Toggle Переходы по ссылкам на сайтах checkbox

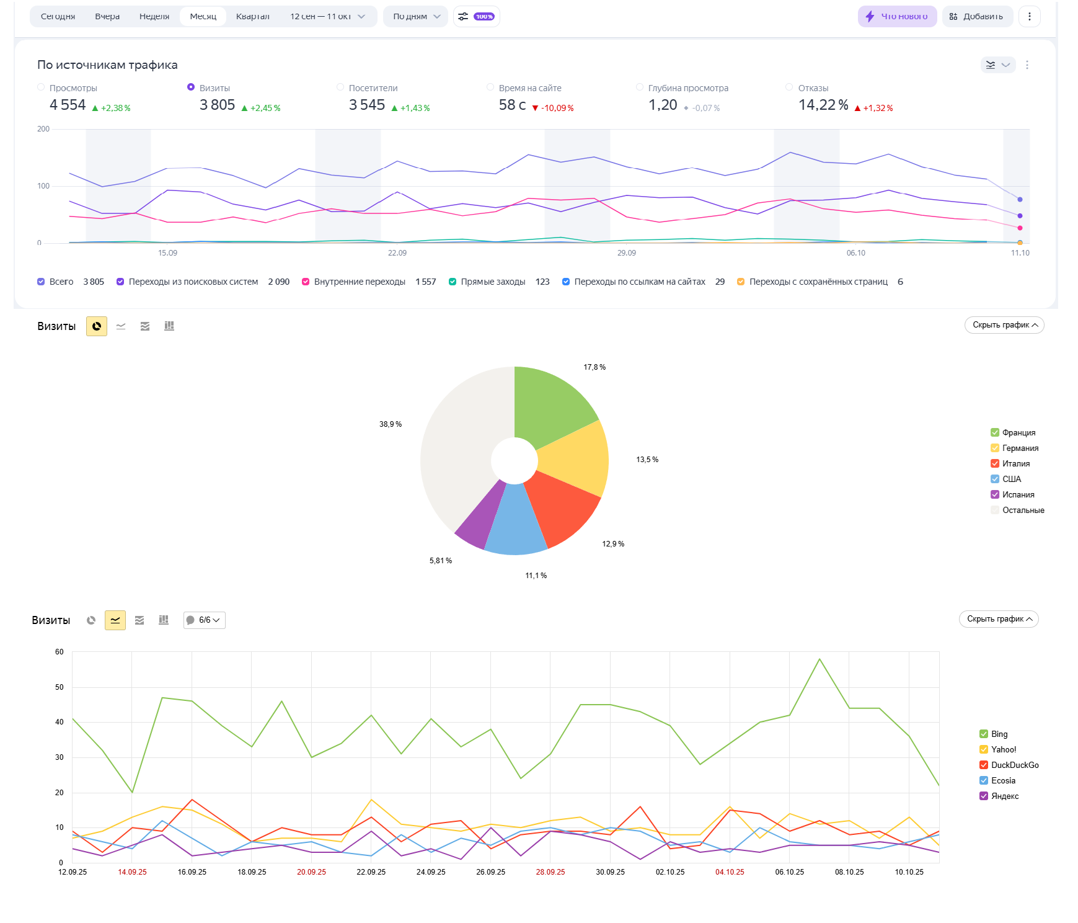[566, 282]
